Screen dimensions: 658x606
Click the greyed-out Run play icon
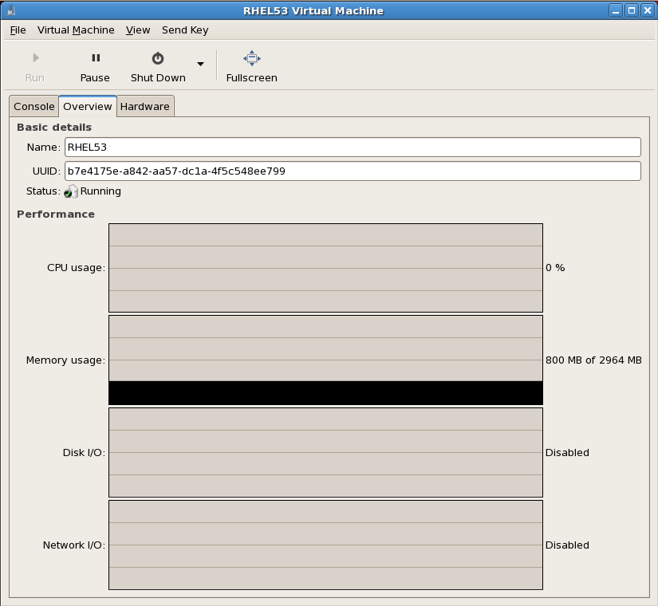(35, 58)
